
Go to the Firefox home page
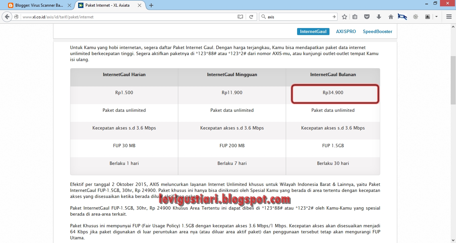[391, 17]
